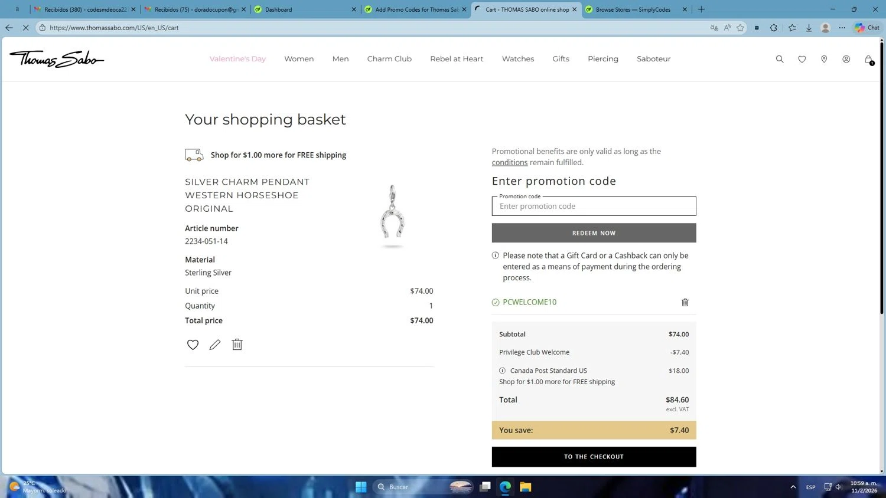Screen dimensions: 886x498
Task: Click the article number 2234-051-14
Action: (x=206, y=241)
